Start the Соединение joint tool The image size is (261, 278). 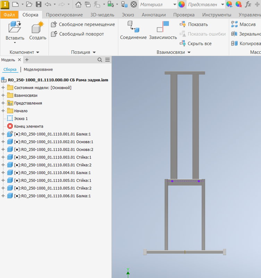pos(133,30)
